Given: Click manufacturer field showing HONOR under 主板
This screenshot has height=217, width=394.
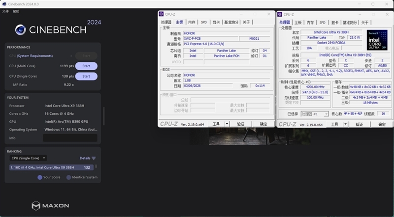Looking at the screenshot, I should tap(227, 33).
